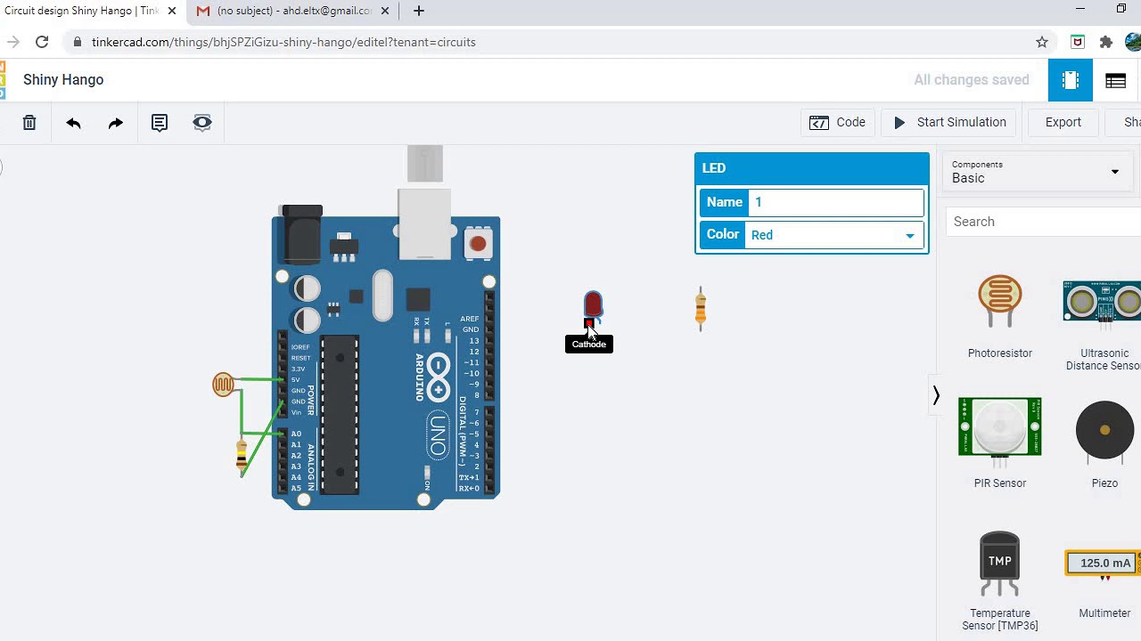Start Simulation
Screen dimensions: 1141x641
(949, 123)
